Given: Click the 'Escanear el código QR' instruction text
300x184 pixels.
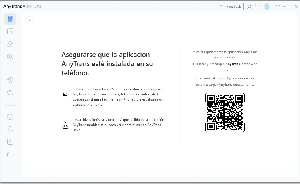Looking at the screenshot, I should coord(225,81).
